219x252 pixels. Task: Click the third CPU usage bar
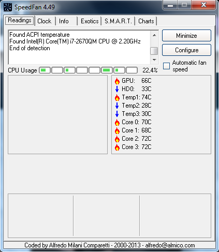[x=70, y=70]
